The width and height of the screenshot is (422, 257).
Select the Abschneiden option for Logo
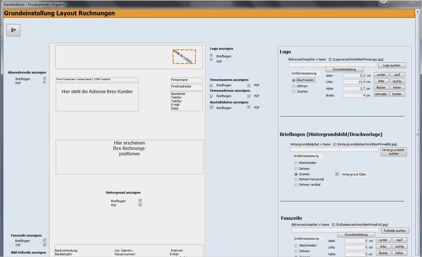tap(294, 80)
